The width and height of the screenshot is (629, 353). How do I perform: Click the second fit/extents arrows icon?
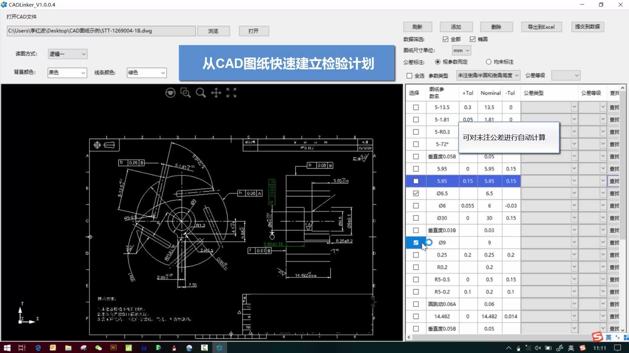pyautogui.click(x=236, y=92)
